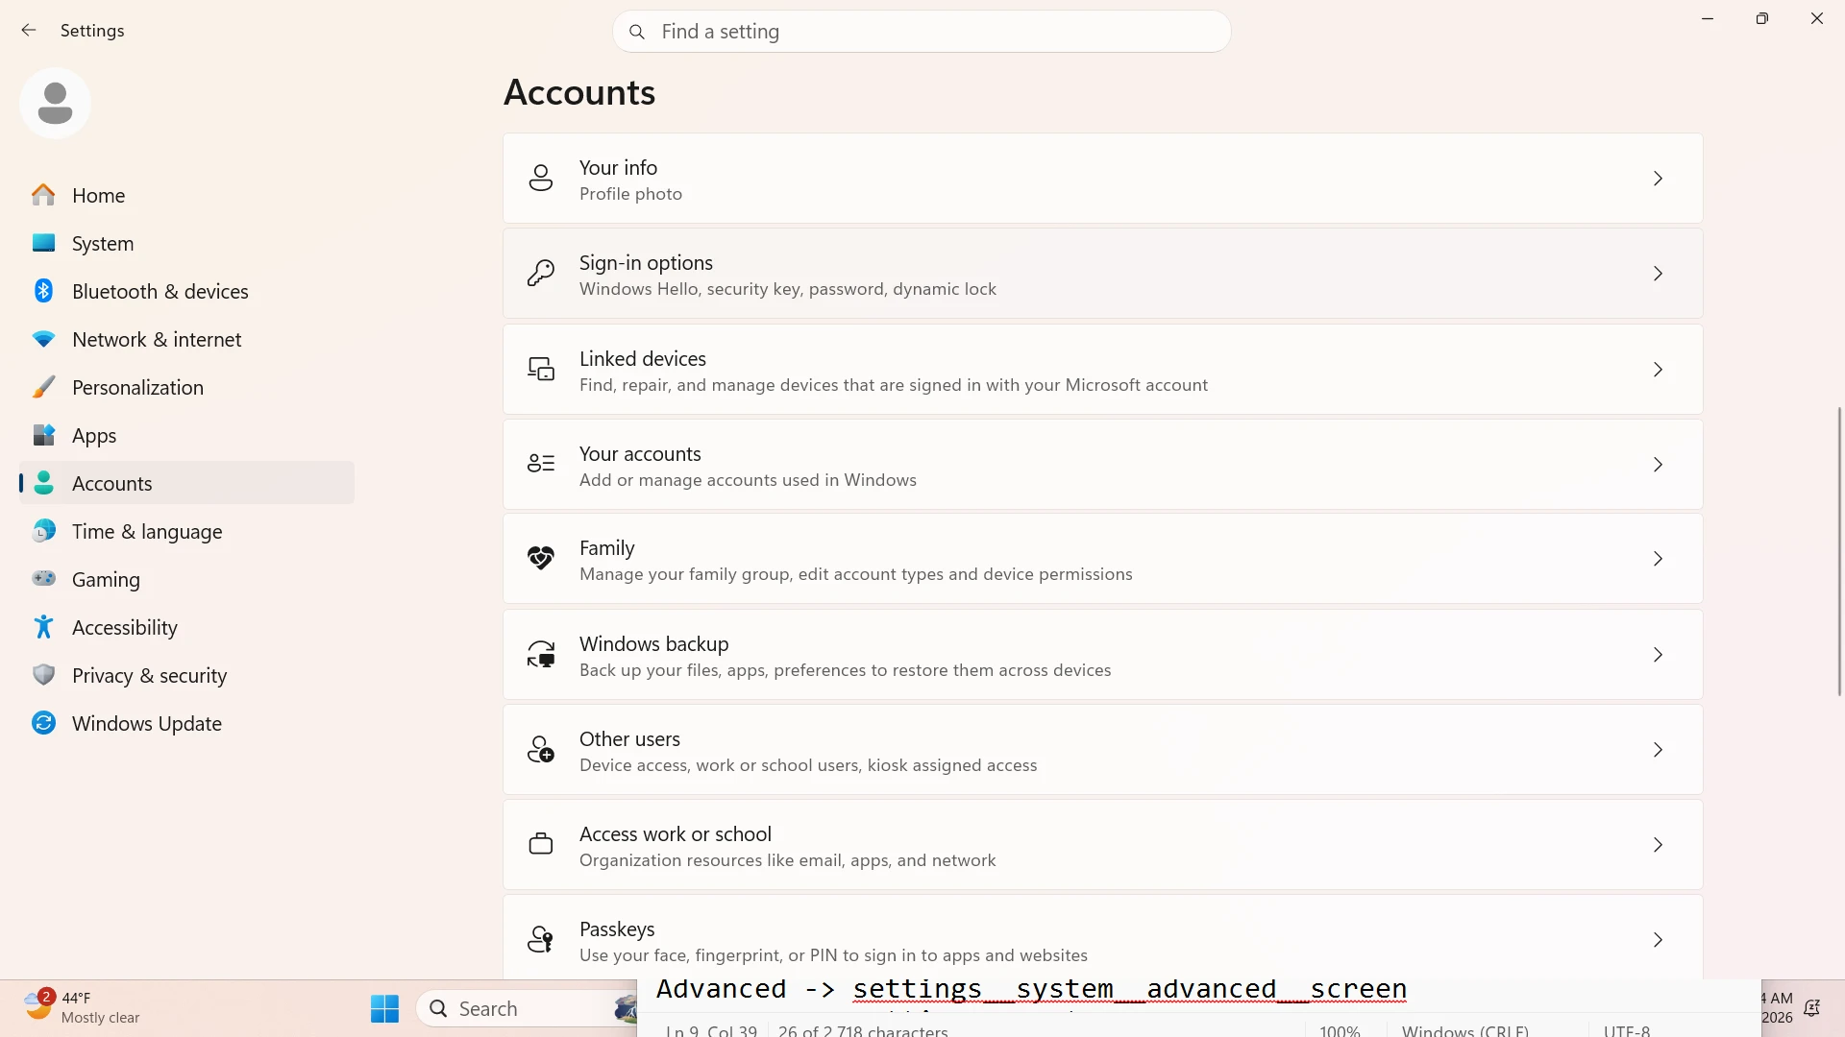Select System in the sidebar
Image resolution: width=1845 pixels, height=1037 pixels.
[186, 243]
